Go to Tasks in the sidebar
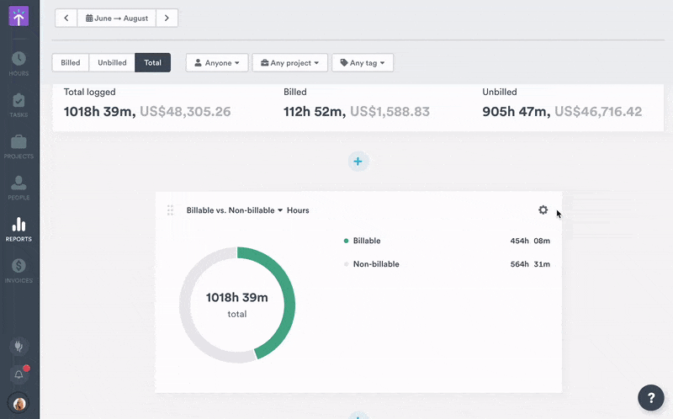673x419 pixels. coord(19,104)
